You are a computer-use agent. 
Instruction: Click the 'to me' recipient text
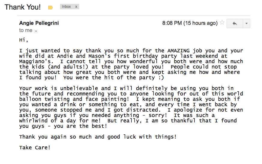coord(26,31)
